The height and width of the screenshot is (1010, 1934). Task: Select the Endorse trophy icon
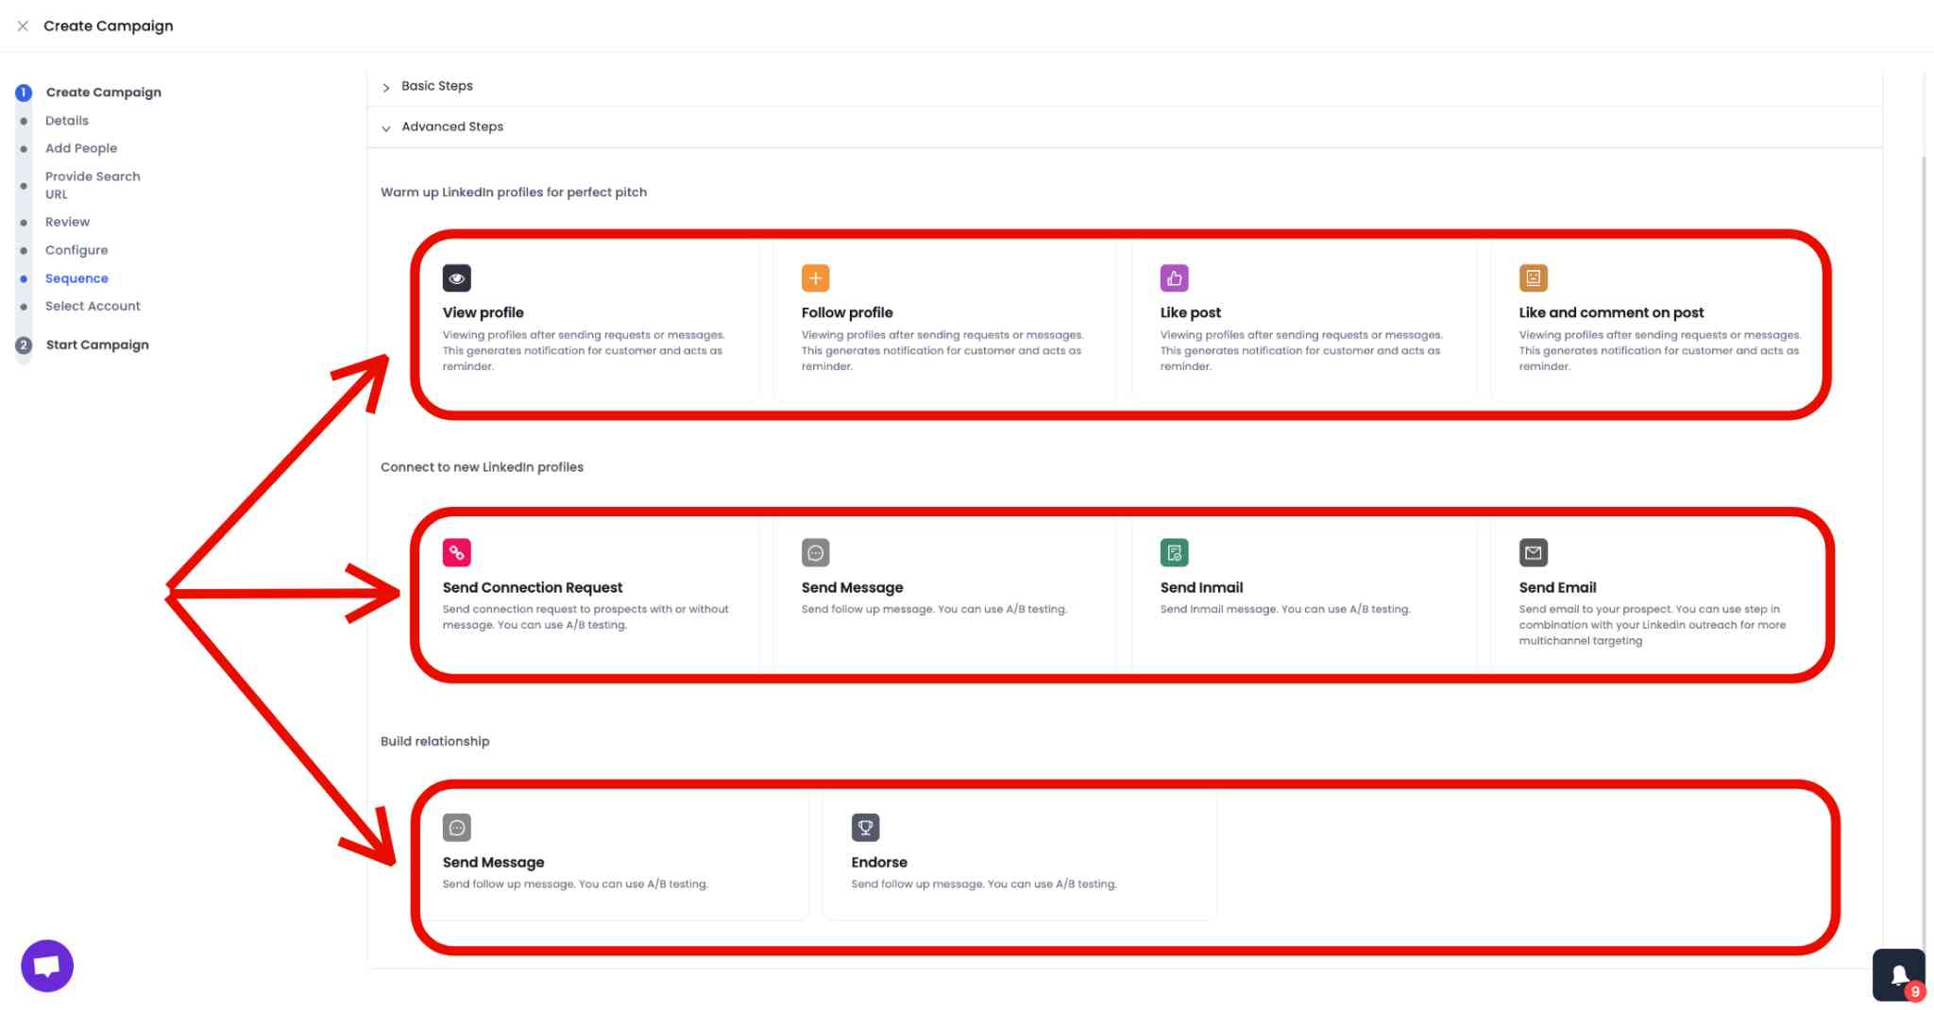[866, 827]
